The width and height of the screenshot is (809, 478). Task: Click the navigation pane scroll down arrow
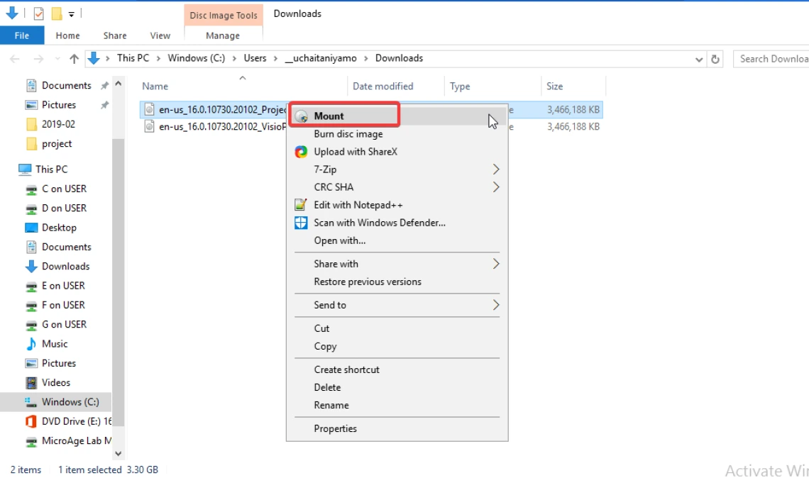[x=118, y=454]
